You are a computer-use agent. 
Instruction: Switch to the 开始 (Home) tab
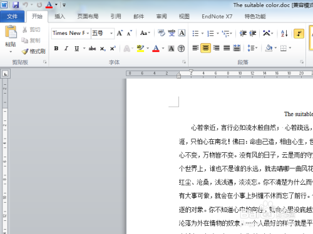[x=37, y=16]
